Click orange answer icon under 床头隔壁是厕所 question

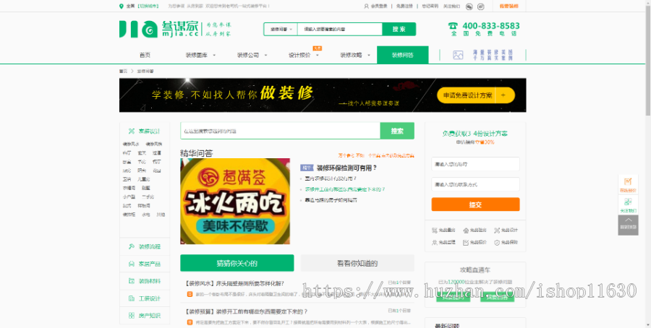point(190,295)
